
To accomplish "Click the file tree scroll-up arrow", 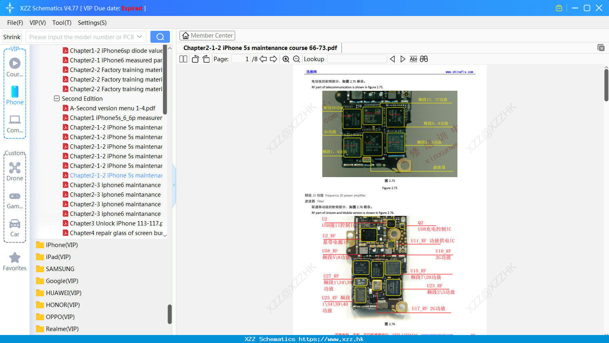I will pyautogui.click(x=170, y=48).
